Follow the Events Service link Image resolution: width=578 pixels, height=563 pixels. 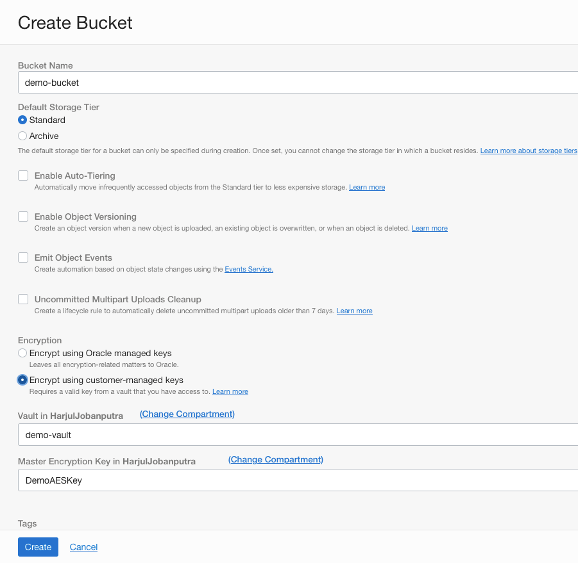tap(248, 269)
